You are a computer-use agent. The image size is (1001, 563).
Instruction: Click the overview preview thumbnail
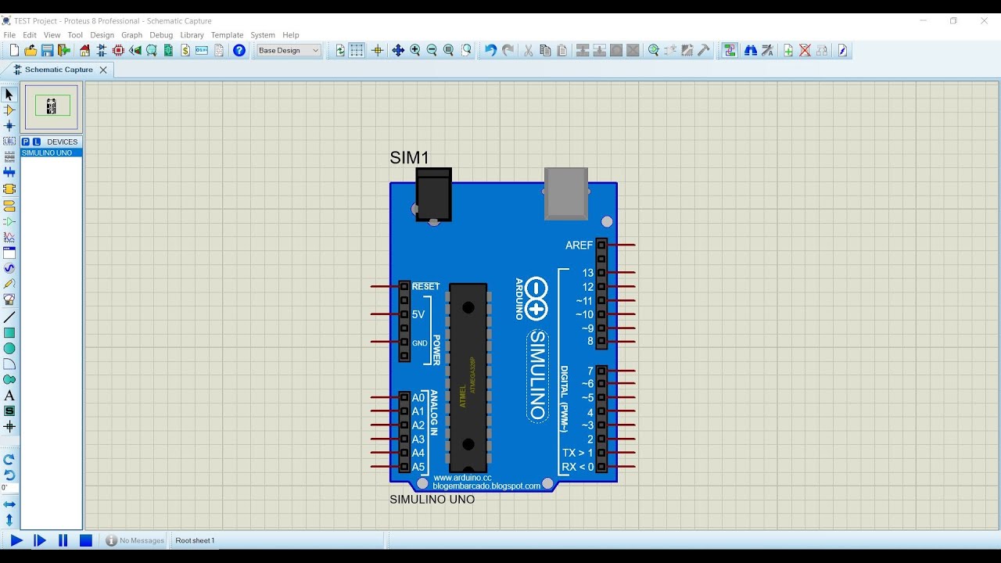click(x=52, y=107)
